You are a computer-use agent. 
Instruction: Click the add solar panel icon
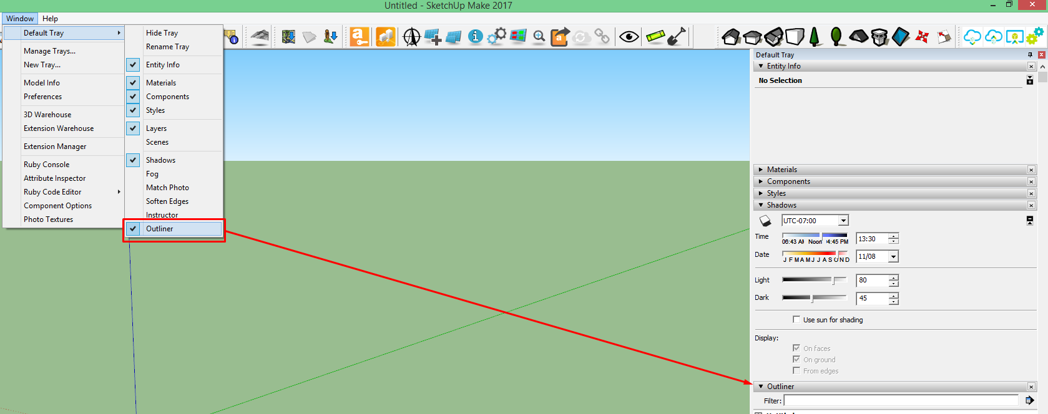(x=433, y=37)
